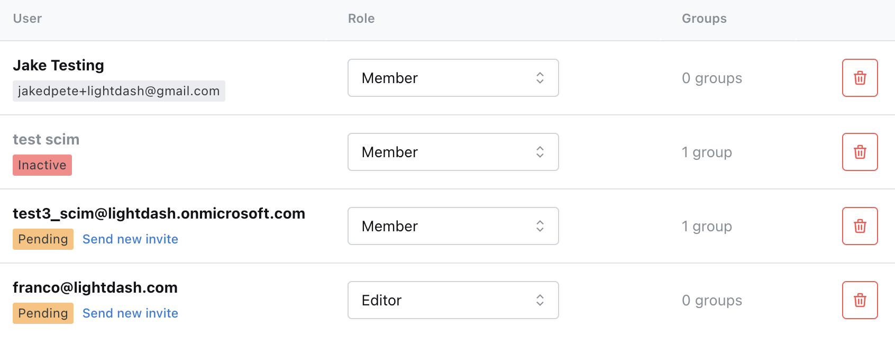Click "1 group" for test scim
The height and width of the screenshot is (344, 895).
[707, 152]
